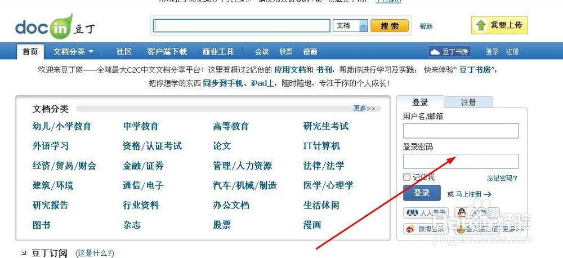Open the 金融/证券 category
This screenshot has height=258, width=563.
click(x=143, y=166)
